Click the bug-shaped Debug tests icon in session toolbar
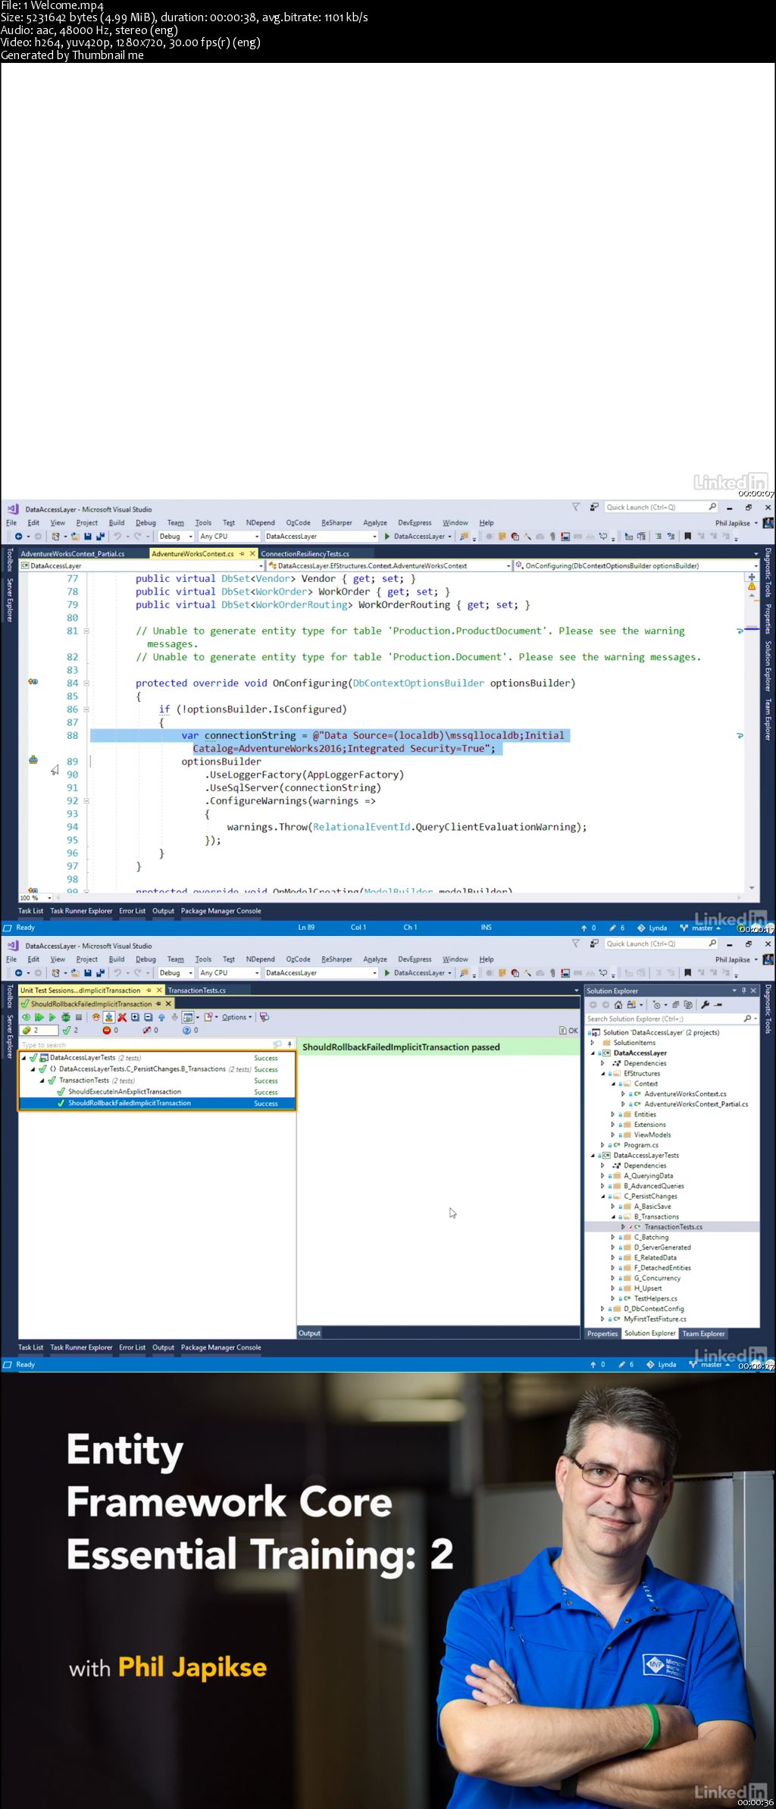Viewport: 776px width, 1809px height. pyautogui.click(x=65, y=1017)
